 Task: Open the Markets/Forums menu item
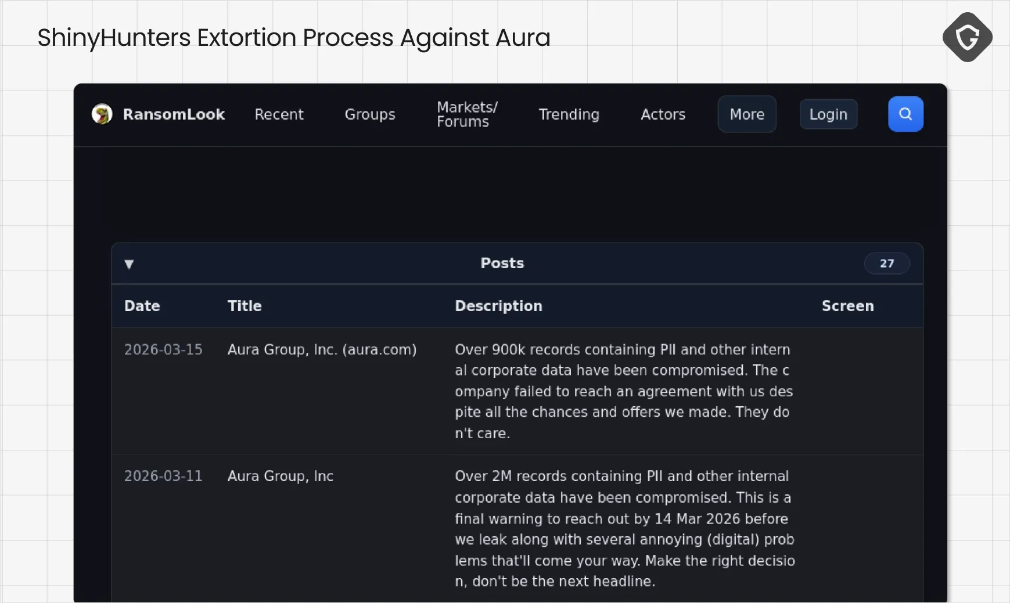pos(467,114)
